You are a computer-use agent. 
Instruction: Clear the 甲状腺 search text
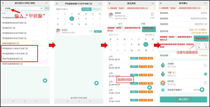coord(41,8)
